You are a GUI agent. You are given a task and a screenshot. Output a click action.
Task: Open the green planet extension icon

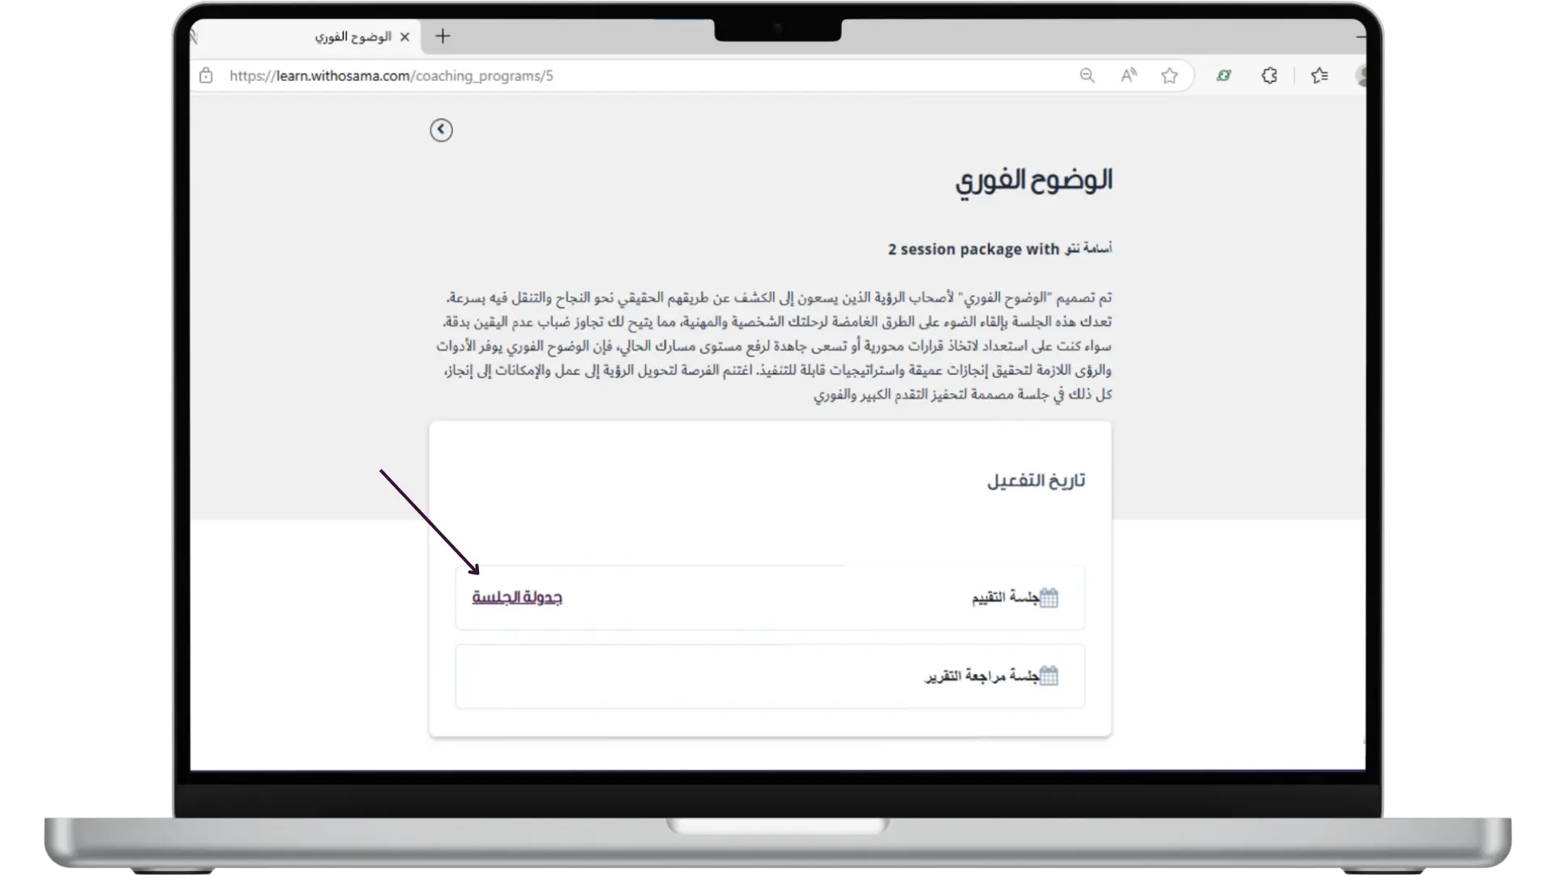coord(1224,75)
